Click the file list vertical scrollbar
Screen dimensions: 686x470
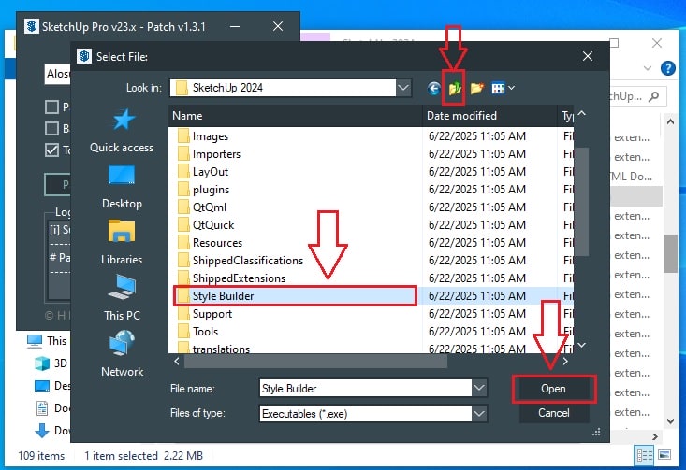pyautogui.click(x=581, y=201)
